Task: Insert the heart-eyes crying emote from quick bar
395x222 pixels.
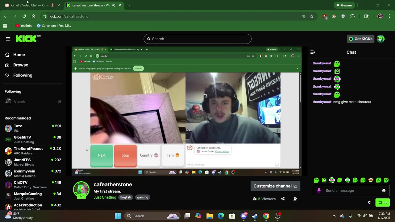Action: 332,180
